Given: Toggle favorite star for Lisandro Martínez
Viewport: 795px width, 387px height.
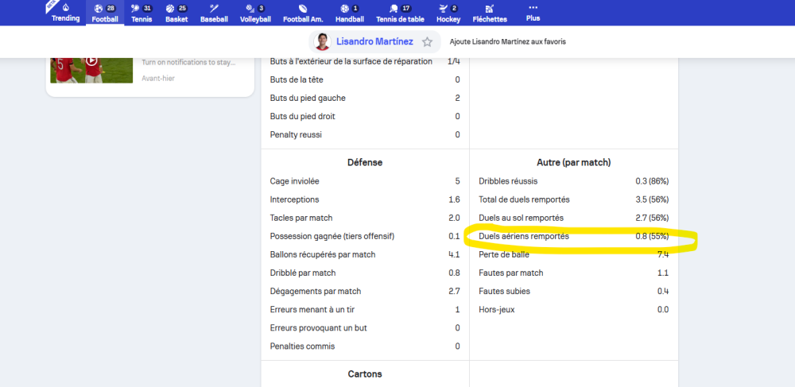Looking at the screenshot, I should pos(427,41).
